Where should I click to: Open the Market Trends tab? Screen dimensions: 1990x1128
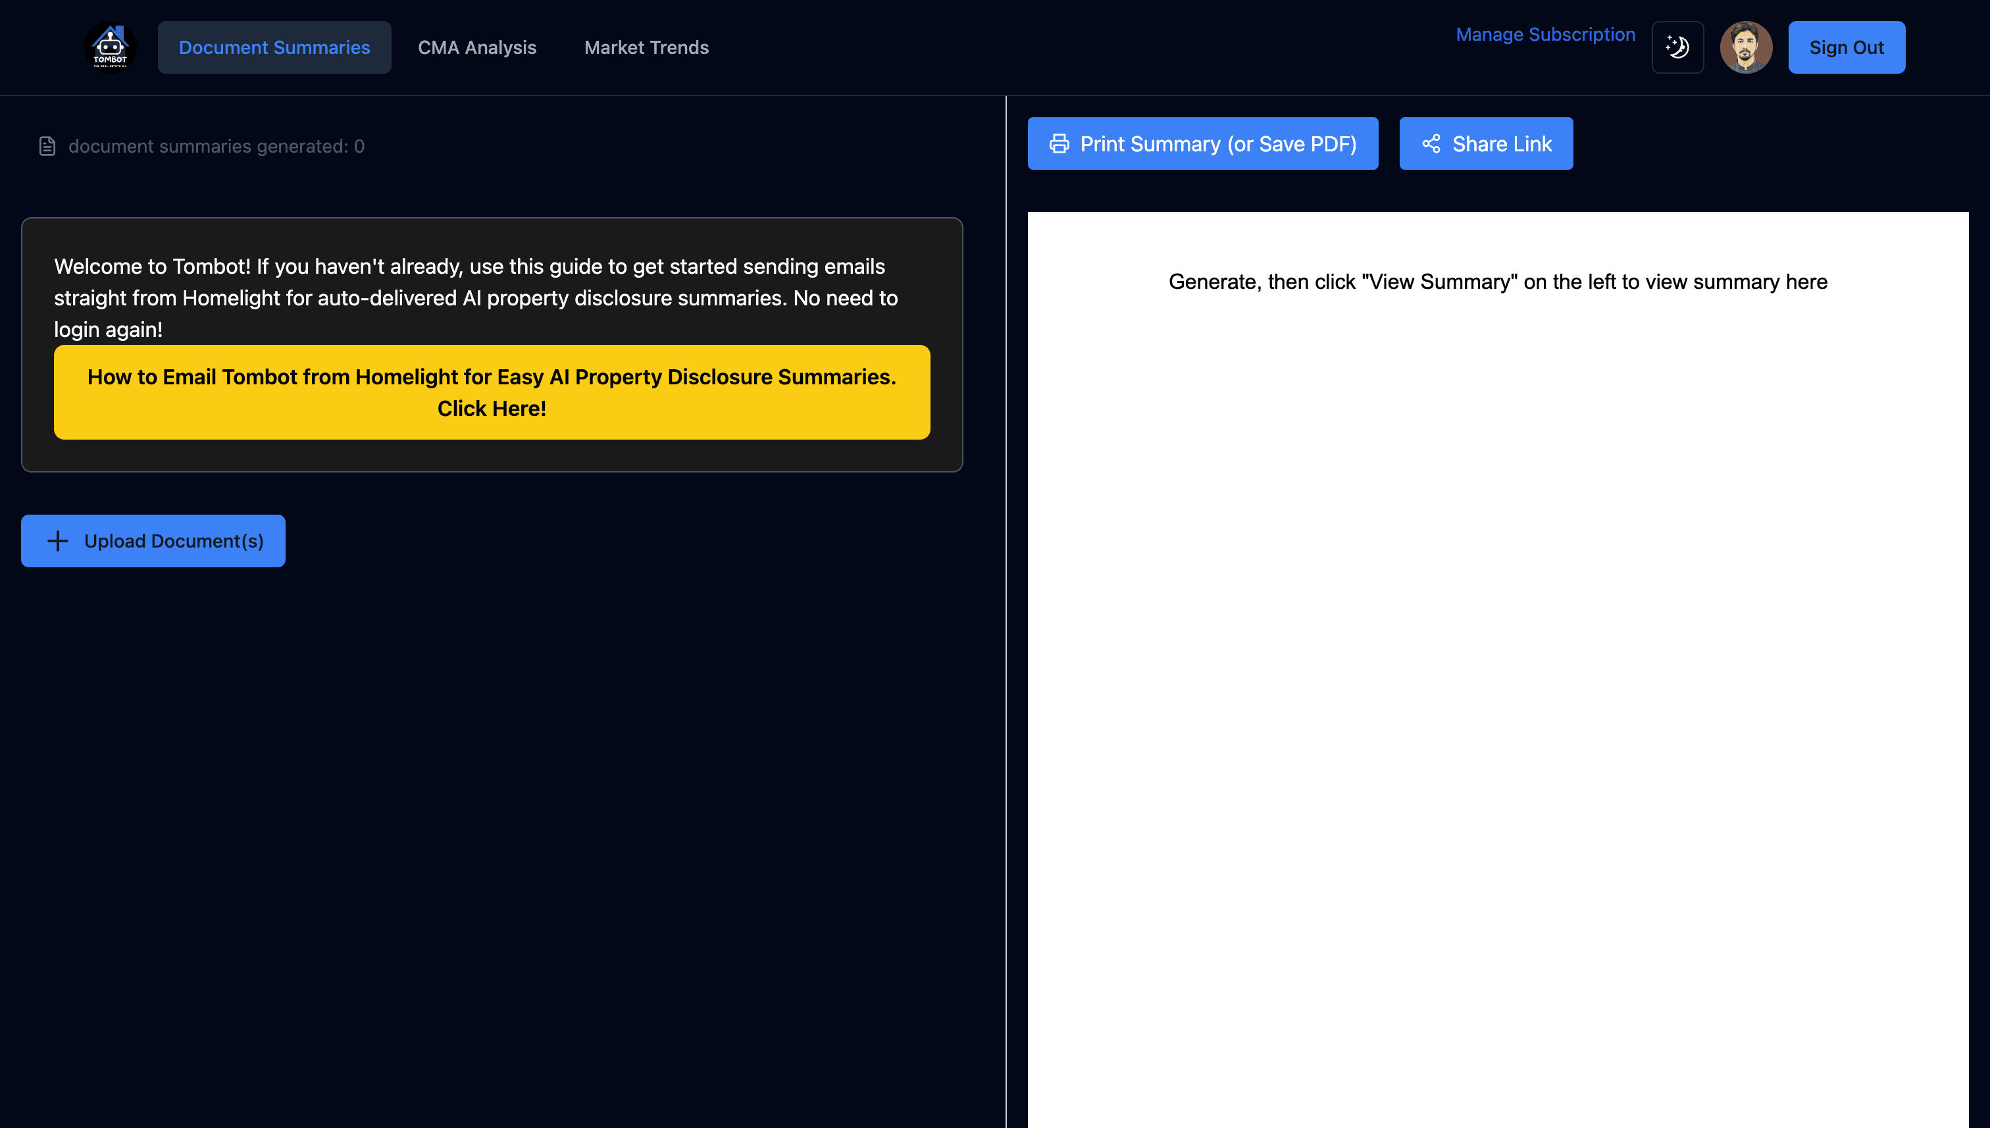(x=646, y=47)
